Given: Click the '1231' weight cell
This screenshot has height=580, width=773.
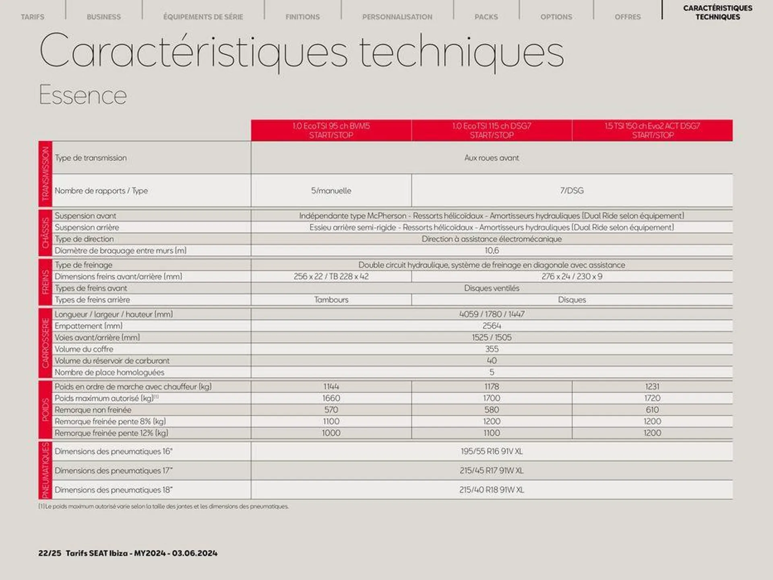Looking at the screenshot, I should point(652,386).
